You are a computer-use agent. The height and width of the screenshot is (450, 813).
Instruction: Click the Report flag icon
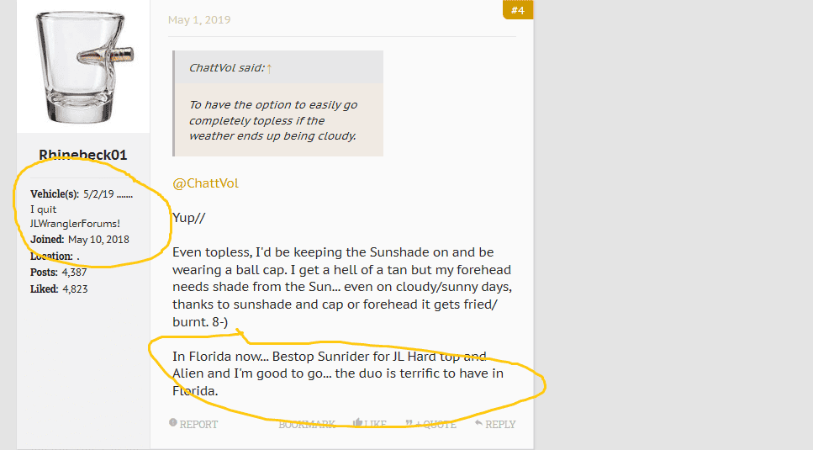click(173, 423)
